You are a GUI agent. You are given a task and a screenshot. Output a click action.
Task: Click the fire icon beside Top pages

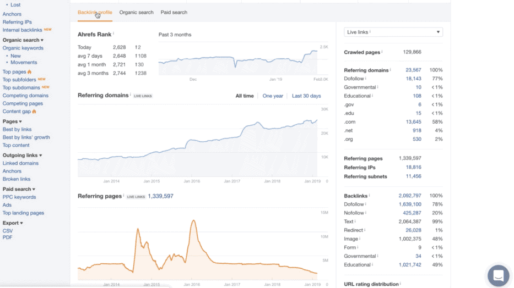point(30,72)
